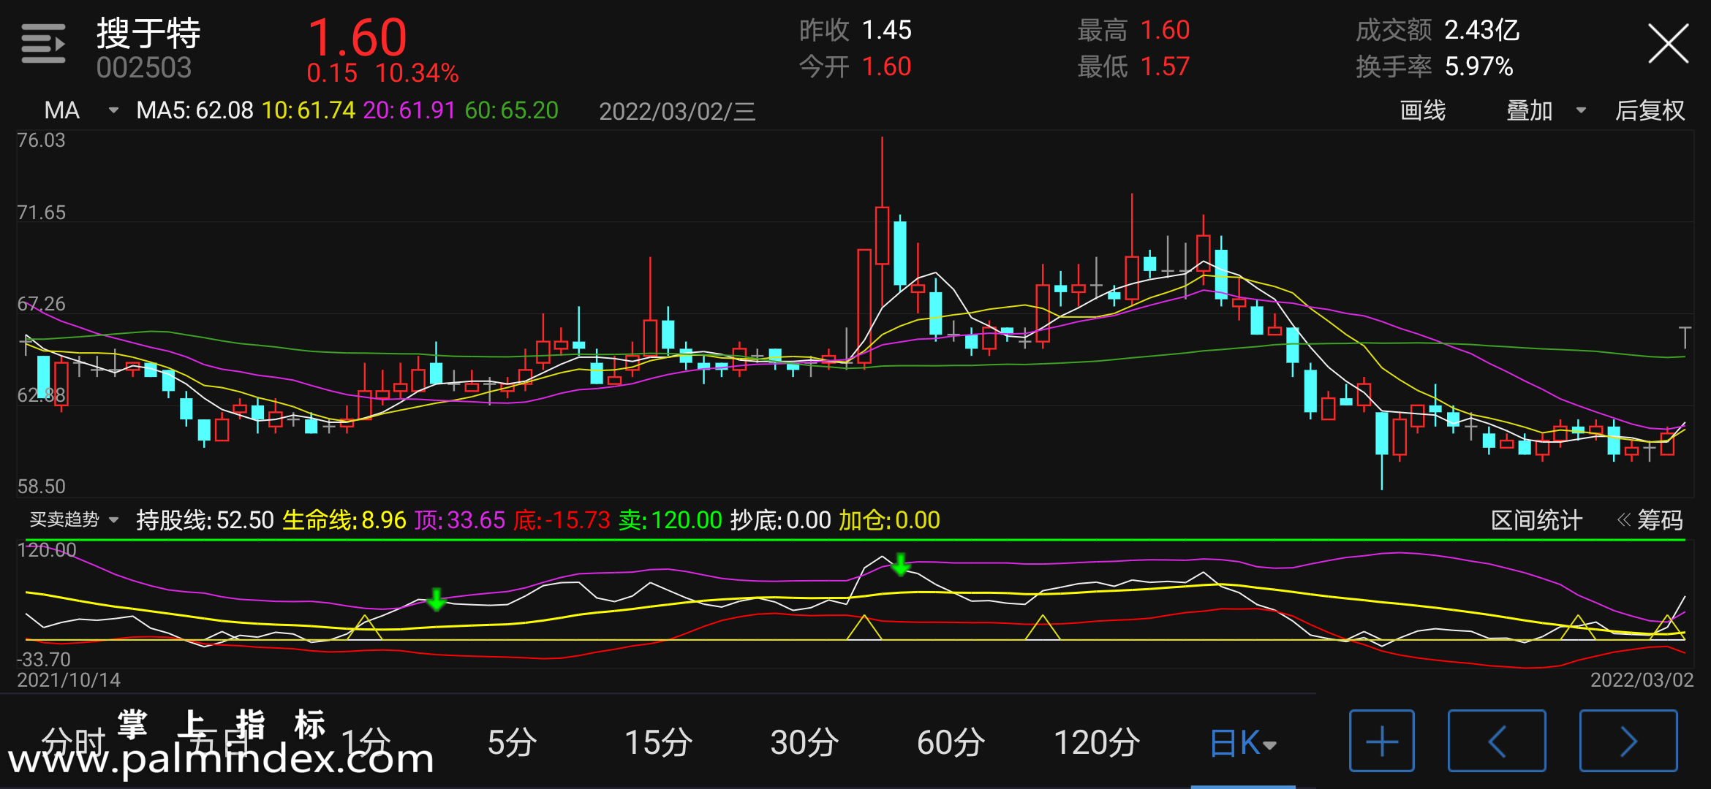
Task: Select the 画线 drawing tool
Action: click(1422, 110)
